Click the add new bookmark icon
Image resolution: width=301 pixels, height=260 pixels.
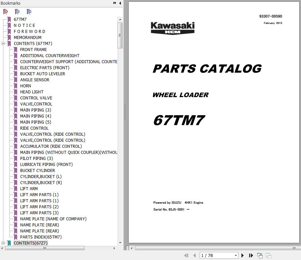[17, 12]
